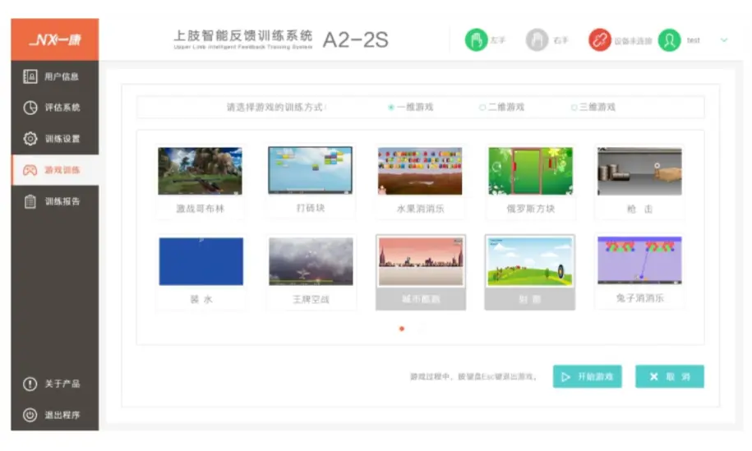Choose the 俄罗斯方块 Tetris game thumbnail
752x451 pixels.
coord(530,172)
